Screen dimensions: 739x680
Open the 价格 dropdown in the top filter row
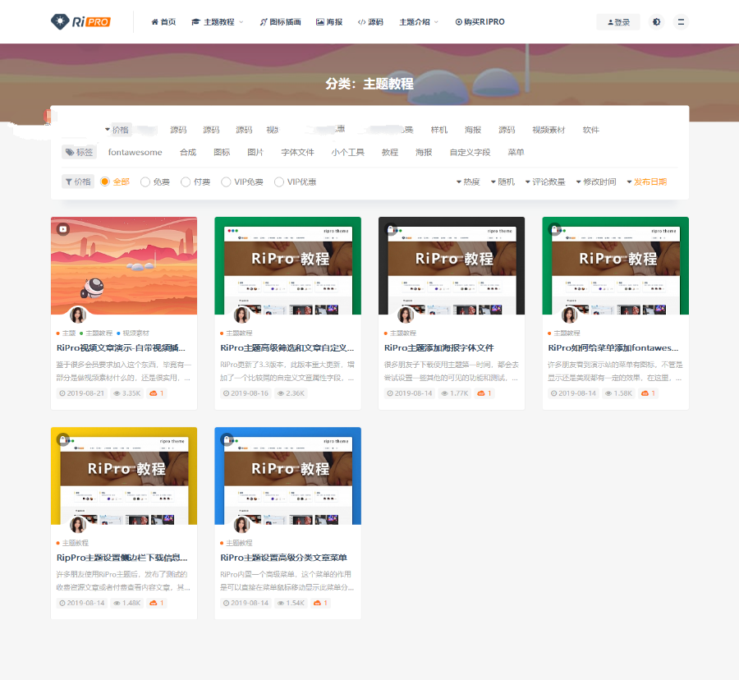[x=117, y=130]
